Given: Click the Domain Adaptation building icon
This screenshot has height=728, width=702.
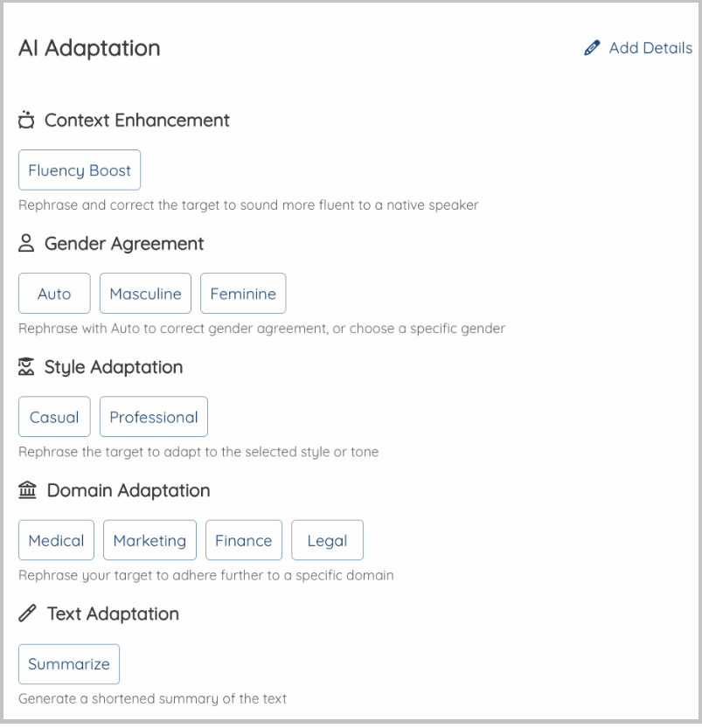Looking at the screenshot, I should pyautogui.click(x=27, y=490).
